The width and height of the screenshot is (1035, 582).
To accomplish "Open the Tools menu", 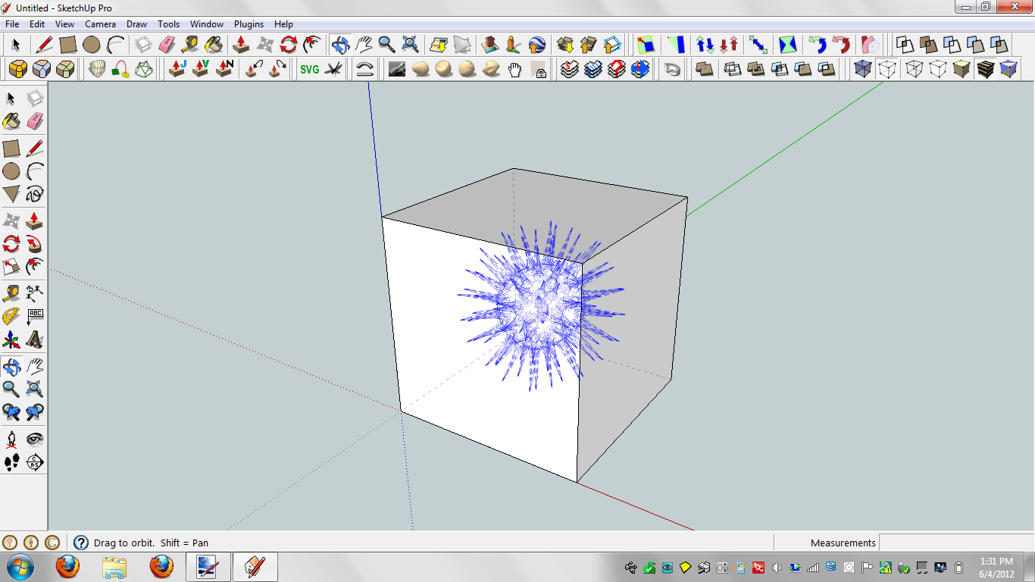I will pyautogui.click(x=168, y=24).
